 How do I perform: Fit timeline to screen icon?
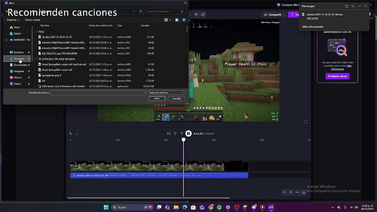tap(297, 192)
